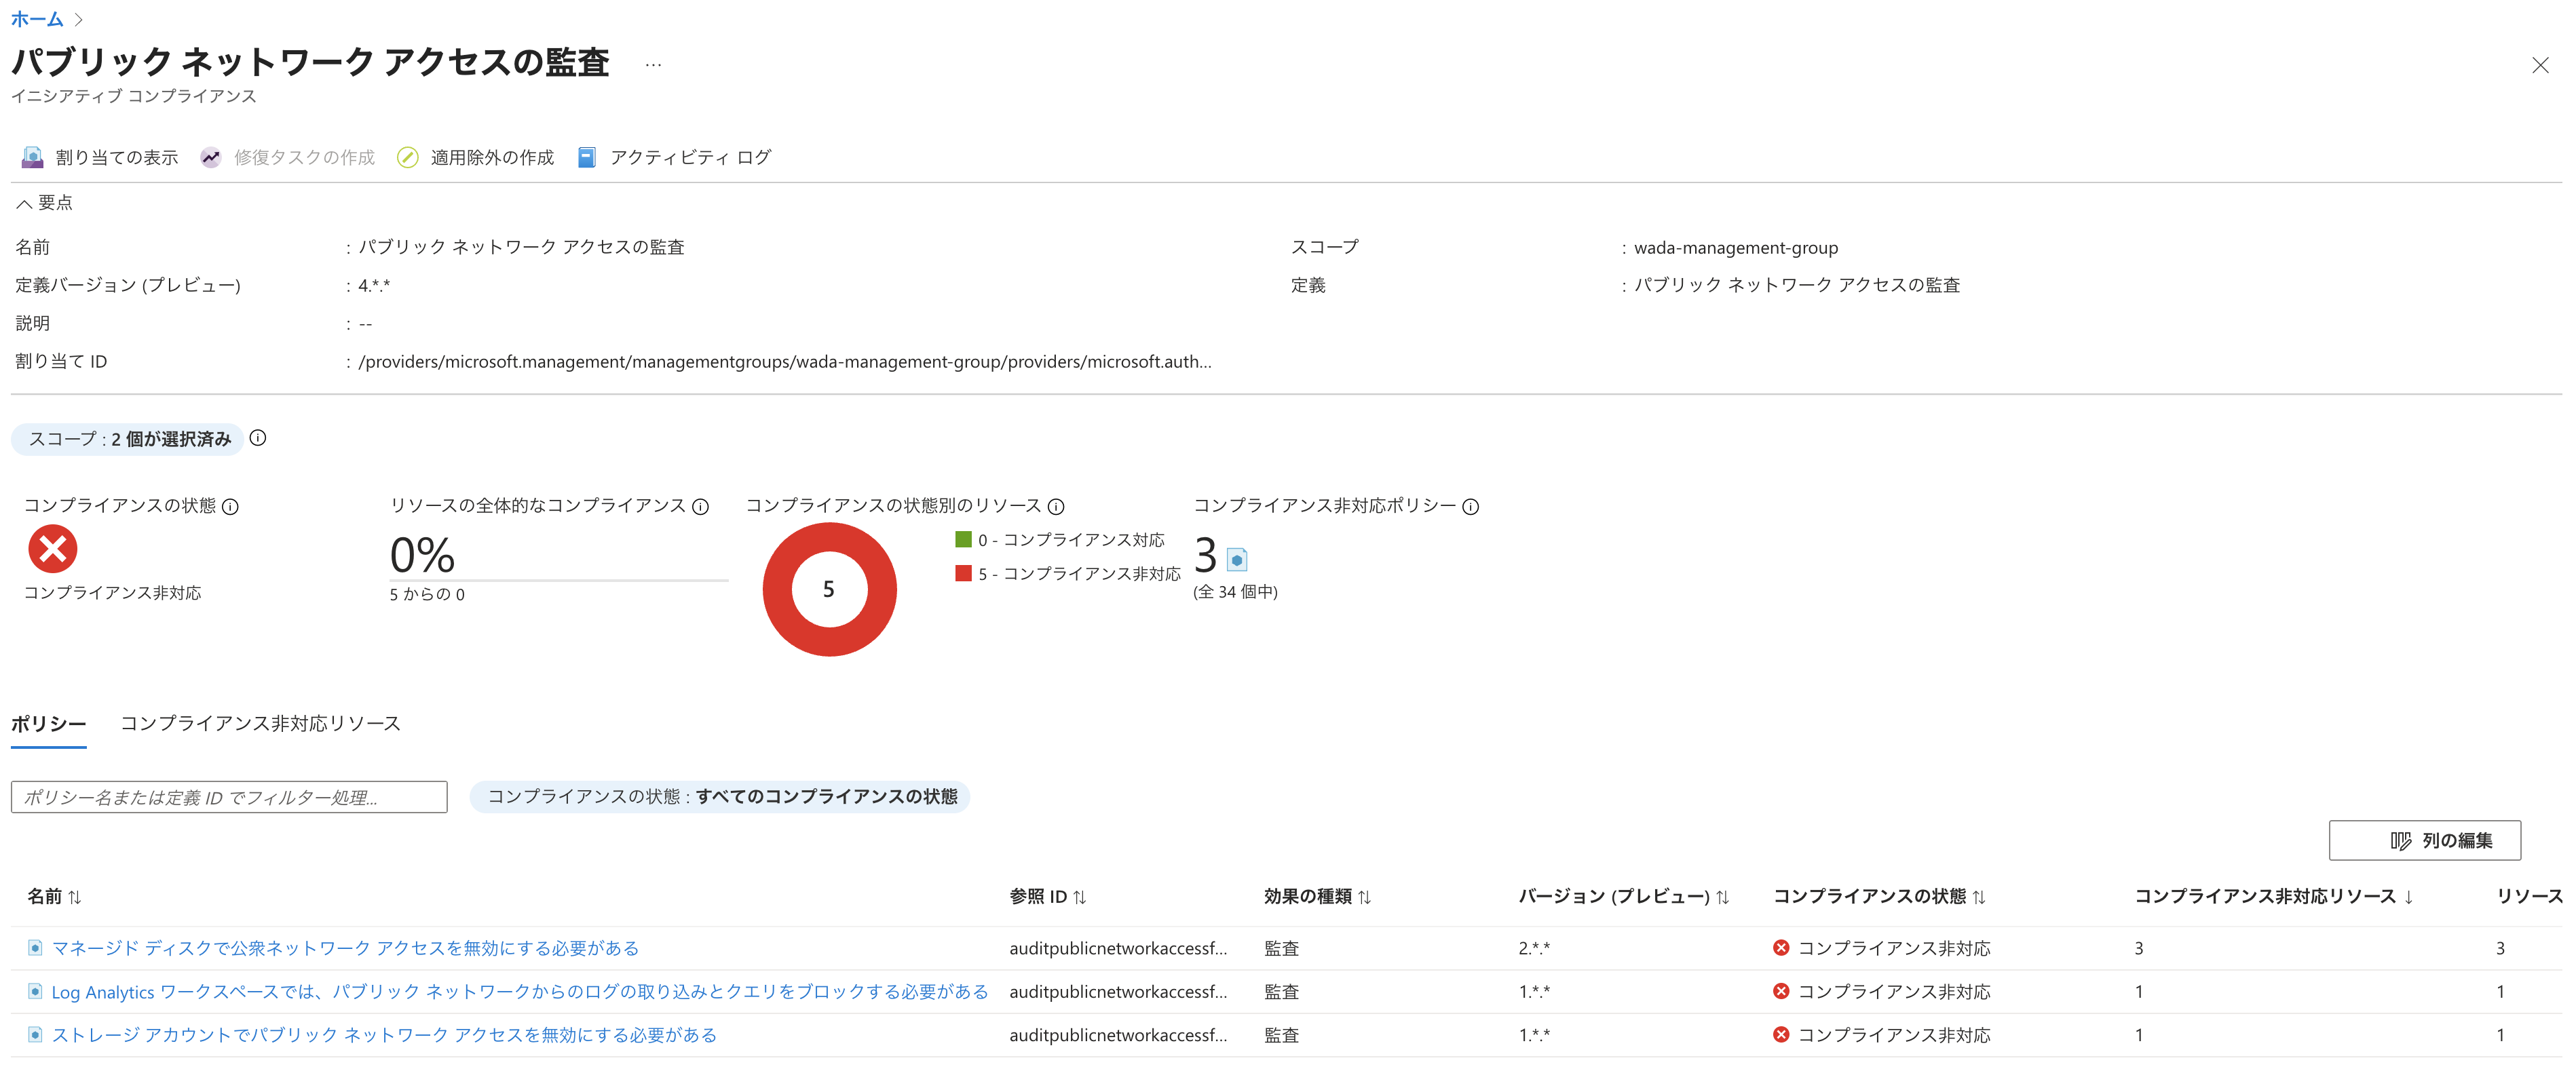Click the 適用除外の作成 pencil icon

pyautogui.click(x=407, y=157)
